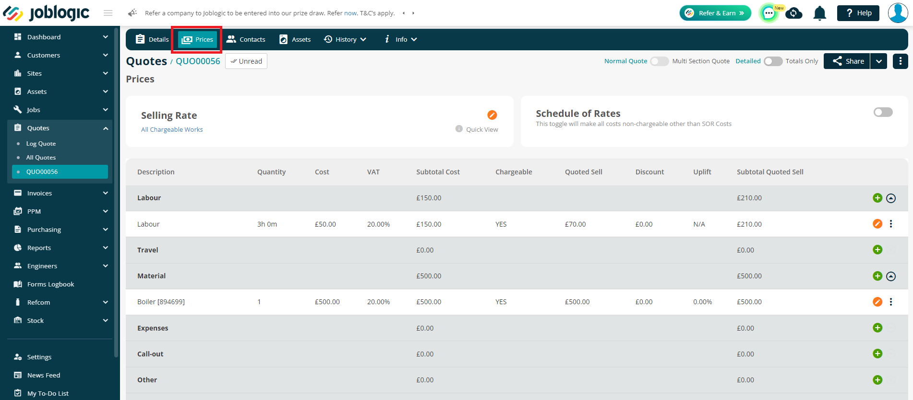Viewport: 913px width, 400px height.
Task: Follow the 'now' link in the announcement
Action: pos(350,13)
